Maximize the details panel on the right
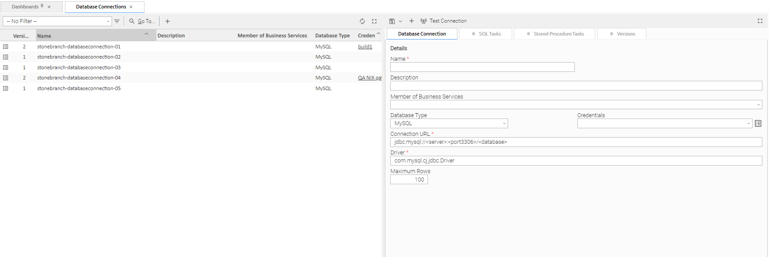Viewport: 769px width, 257px height. pos(760,21)
